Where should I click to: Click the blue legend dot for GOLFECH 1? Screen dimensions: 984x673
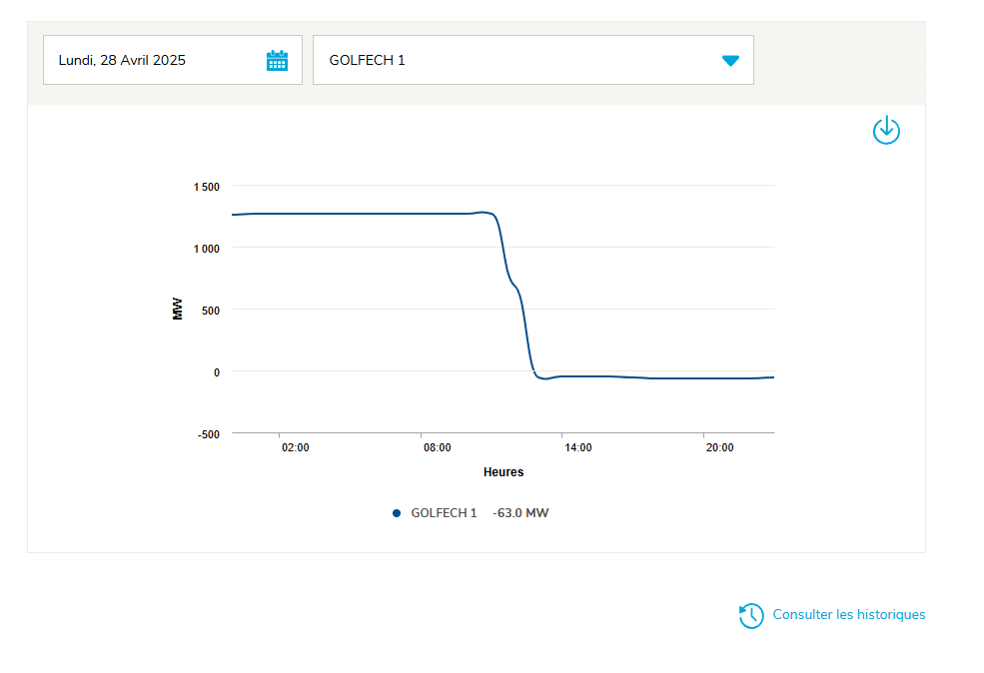point(397,513)
